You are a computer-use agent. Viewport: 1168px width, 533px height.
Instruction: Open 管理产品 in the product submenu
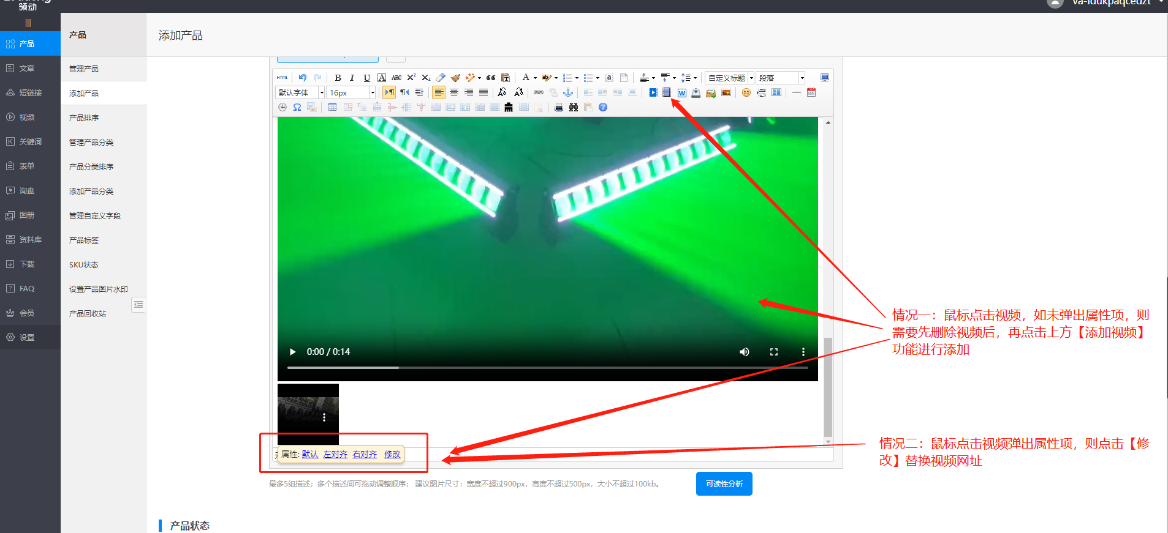pos(84,69)
